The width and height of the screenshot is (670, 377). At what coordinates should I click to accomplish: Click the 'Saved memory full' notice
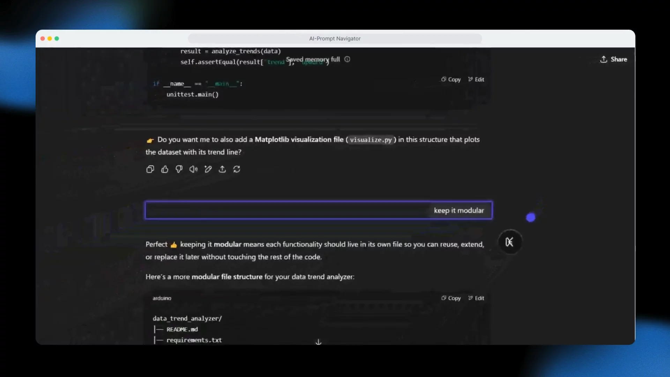pyautogui.click(x=313, y=60)
